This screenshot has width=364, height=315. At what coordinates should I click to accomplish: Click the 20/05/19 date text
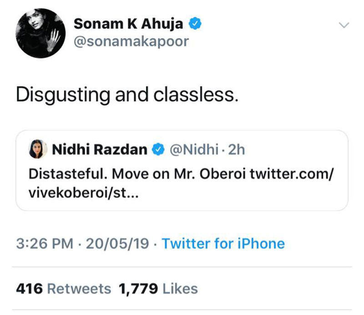tap(117, 244)
